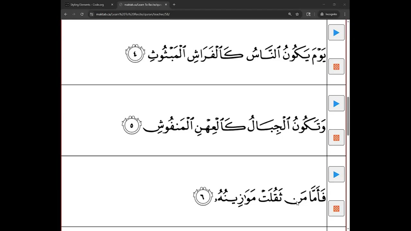Switch to Styling Elements - Code.org tab

[x=89, y=4]
